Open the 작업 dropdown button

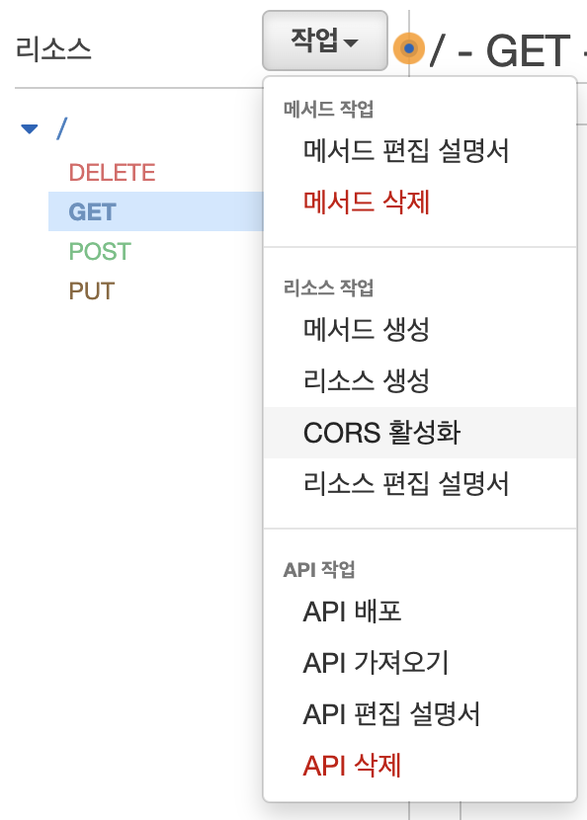point(325,41)
